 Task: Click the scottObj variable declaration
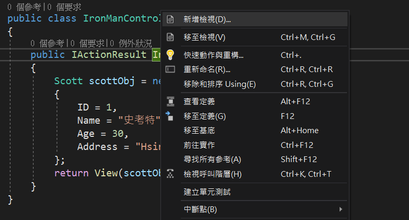pos(111,81)
